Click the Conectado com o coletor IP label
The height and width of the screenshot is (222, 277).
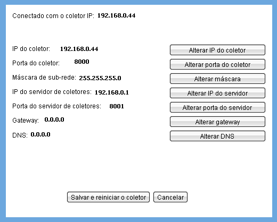pos(53,16)
